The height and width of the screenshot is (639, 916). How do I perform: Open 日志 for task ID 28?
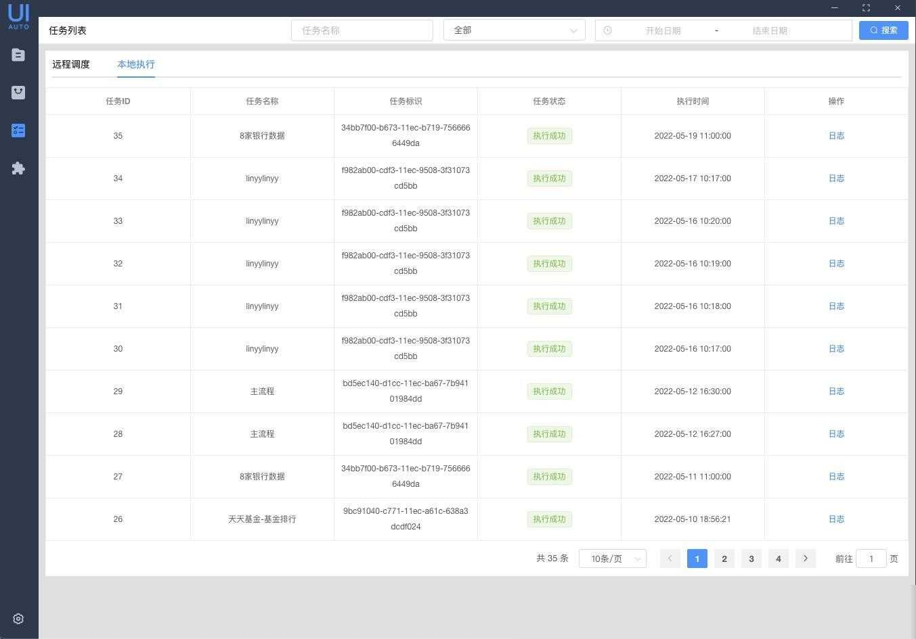tap(836, 434)
